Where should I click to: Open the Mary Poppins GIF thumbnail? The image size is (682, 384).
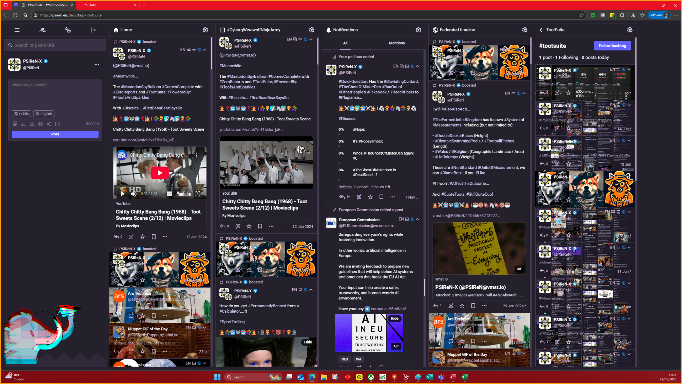[479, 248]
